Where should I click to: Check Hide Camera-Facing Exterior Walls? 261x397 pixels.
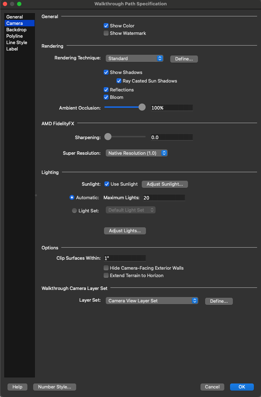pos(106,268)
